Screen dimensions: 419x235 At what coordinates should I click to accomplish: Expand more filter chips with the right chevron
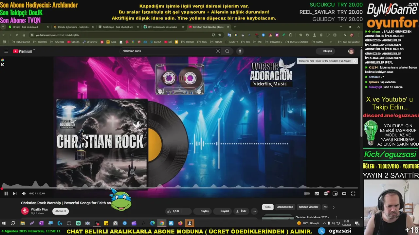(x=334, y=207)
